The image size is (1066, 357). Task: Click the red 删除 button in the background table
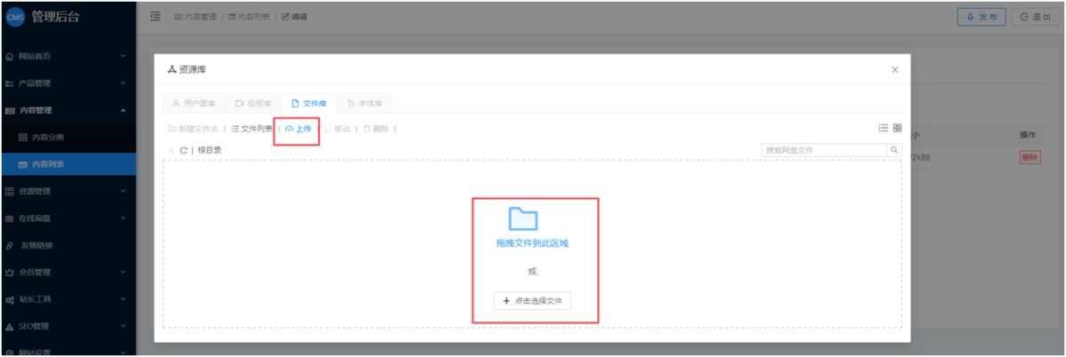(x=1030, y=157)
